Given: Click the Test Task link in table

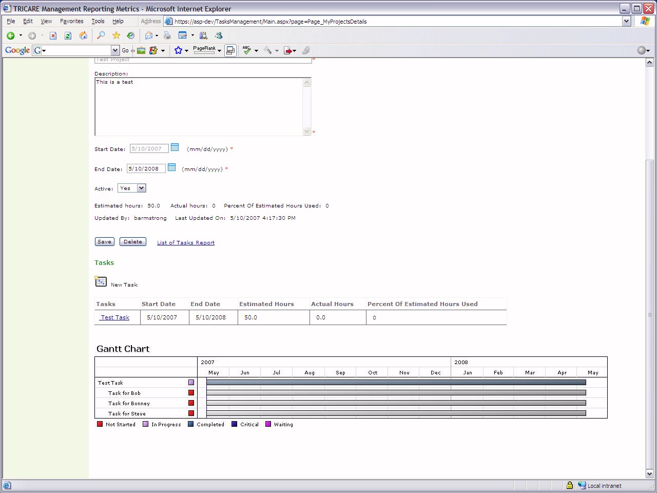Looking at the screenshot, I should [115, 317].
